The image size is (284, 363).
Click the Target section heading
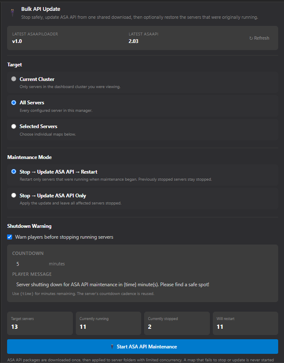pos(15,65)
